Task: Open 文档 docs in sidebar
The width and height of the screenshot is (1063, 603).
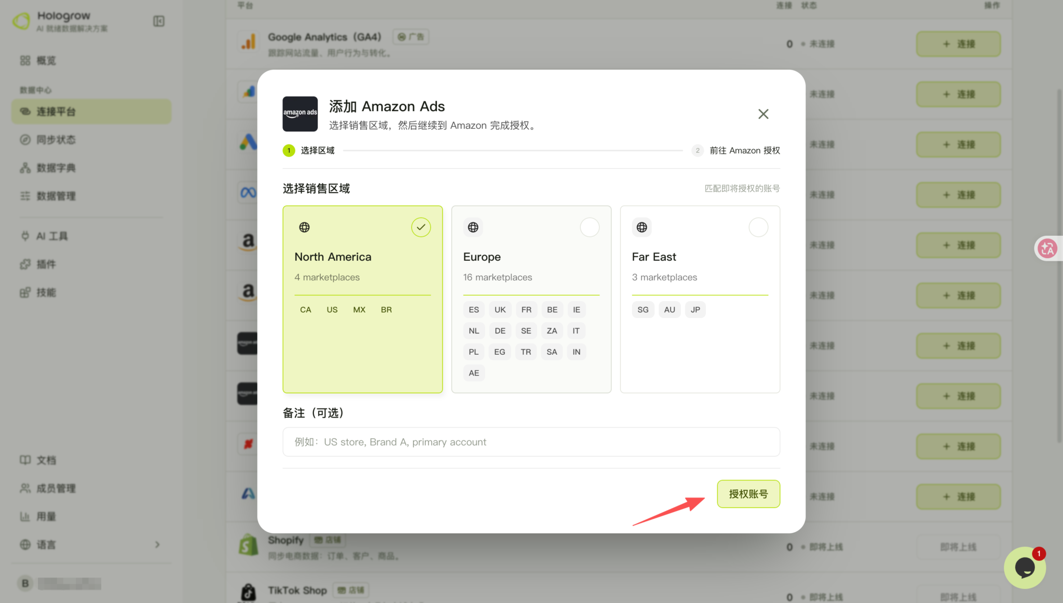Action: click(x=91, y=460)
